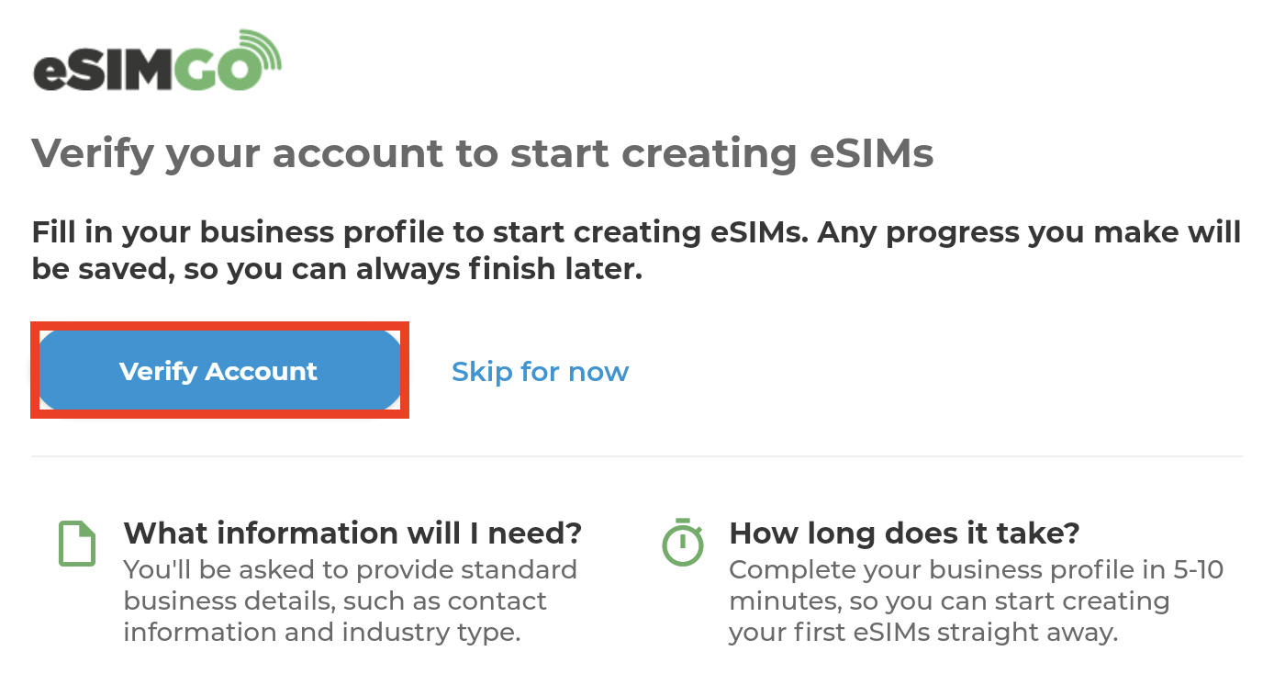Click the horizontal divider line below the buttons
1274x696 pixels.
pos(637,455)
